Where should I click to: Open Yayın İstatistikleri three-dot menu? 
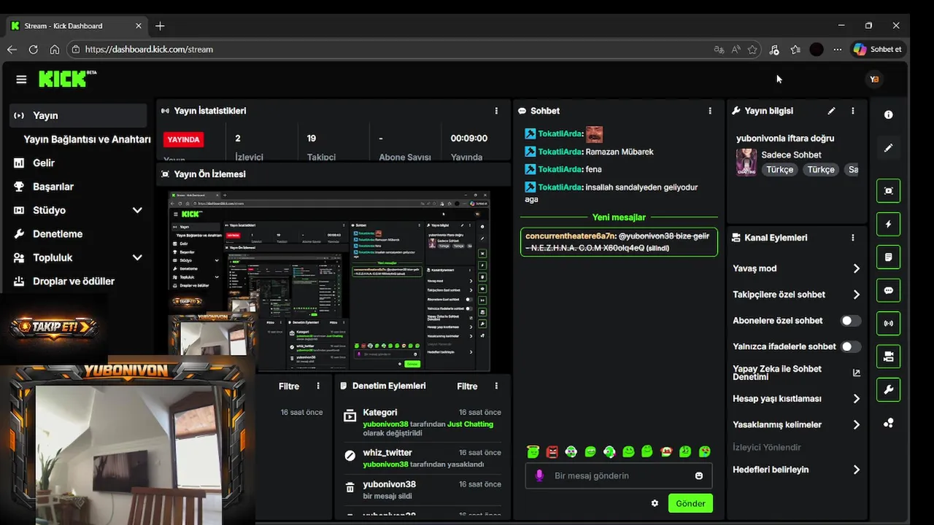(x=496, y=111)
